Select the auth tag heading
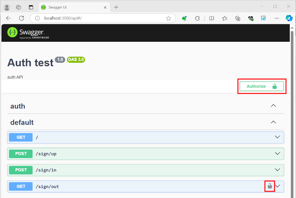The height and width of the screenshot is (198, 296). point(18,106)
